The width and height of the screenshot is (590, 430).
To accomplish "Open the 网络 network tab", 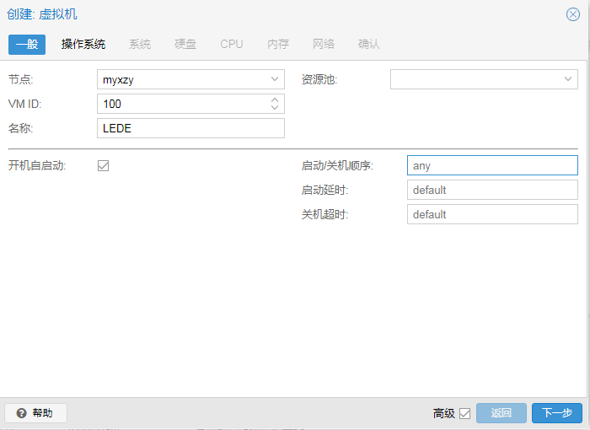I will click(x=324, y=44).
